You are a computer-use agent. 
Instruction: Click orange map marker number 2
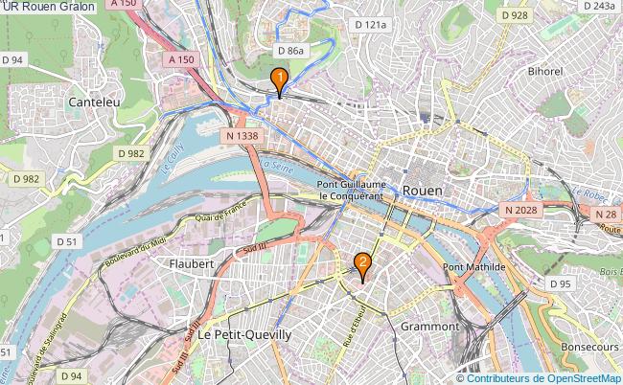click(x=362, y=268)
